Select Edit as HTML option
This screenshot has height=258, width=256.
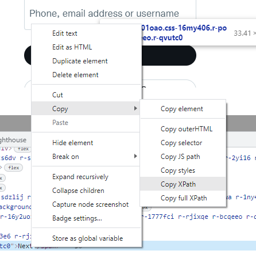[x=87, y=47]
